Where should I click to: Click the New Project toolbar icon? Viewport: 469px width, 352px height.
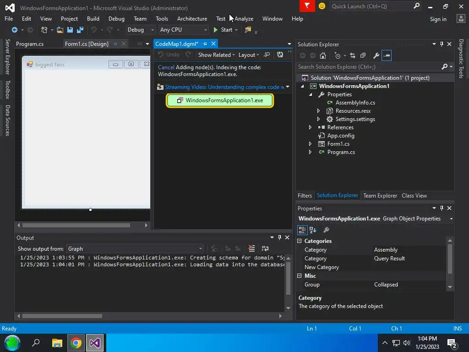[x=44, y=30]
